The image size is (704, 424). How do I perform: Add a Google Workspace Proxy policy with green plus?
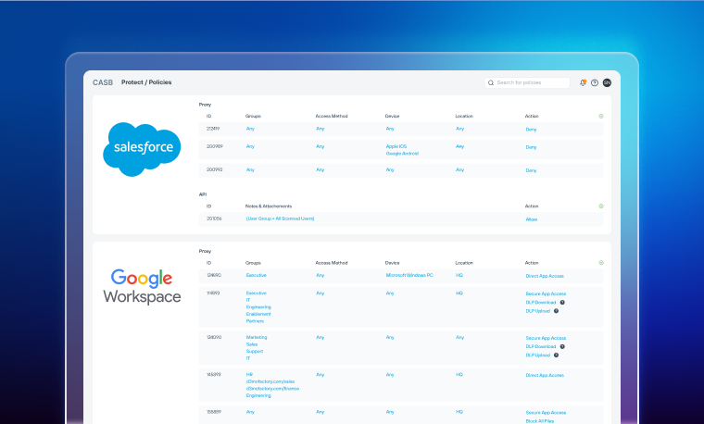601,262
